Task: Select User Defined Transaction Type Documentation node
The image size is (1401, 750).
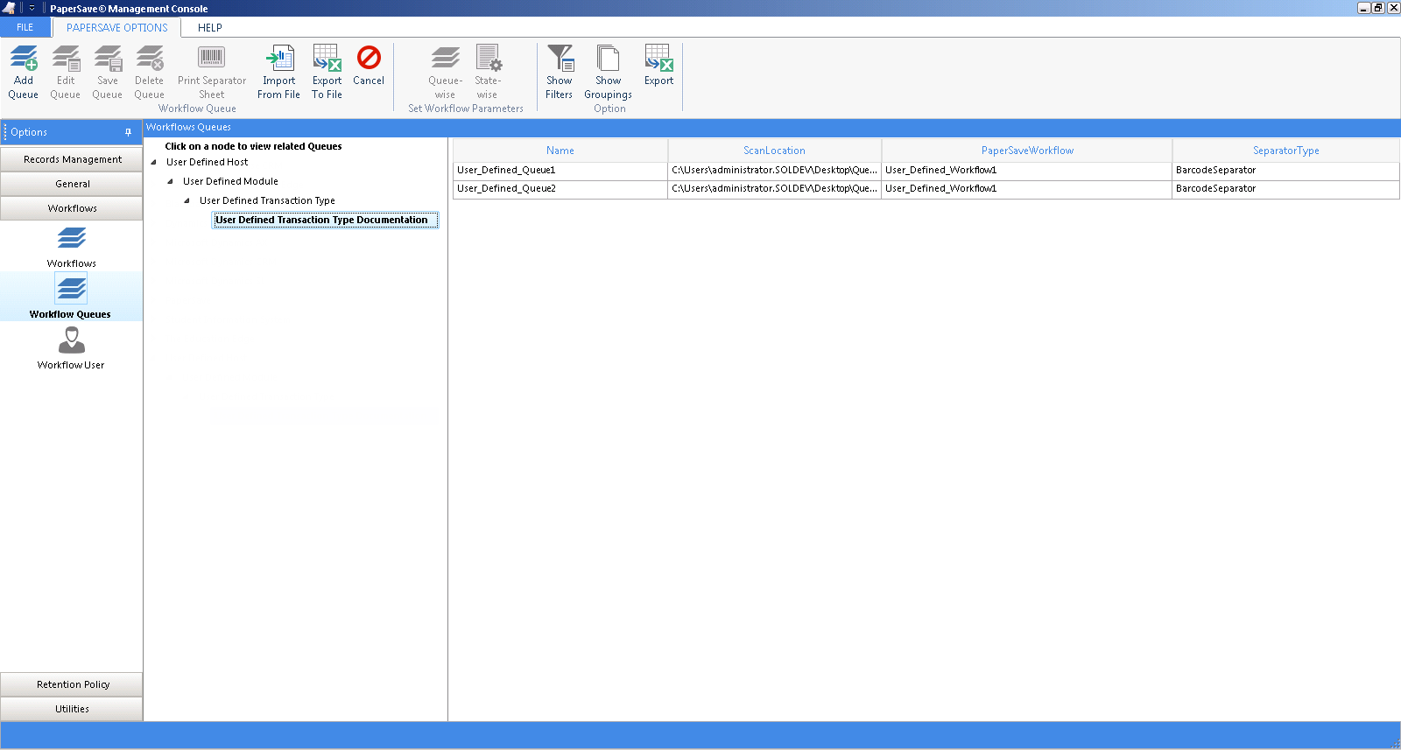Action: 325,220
